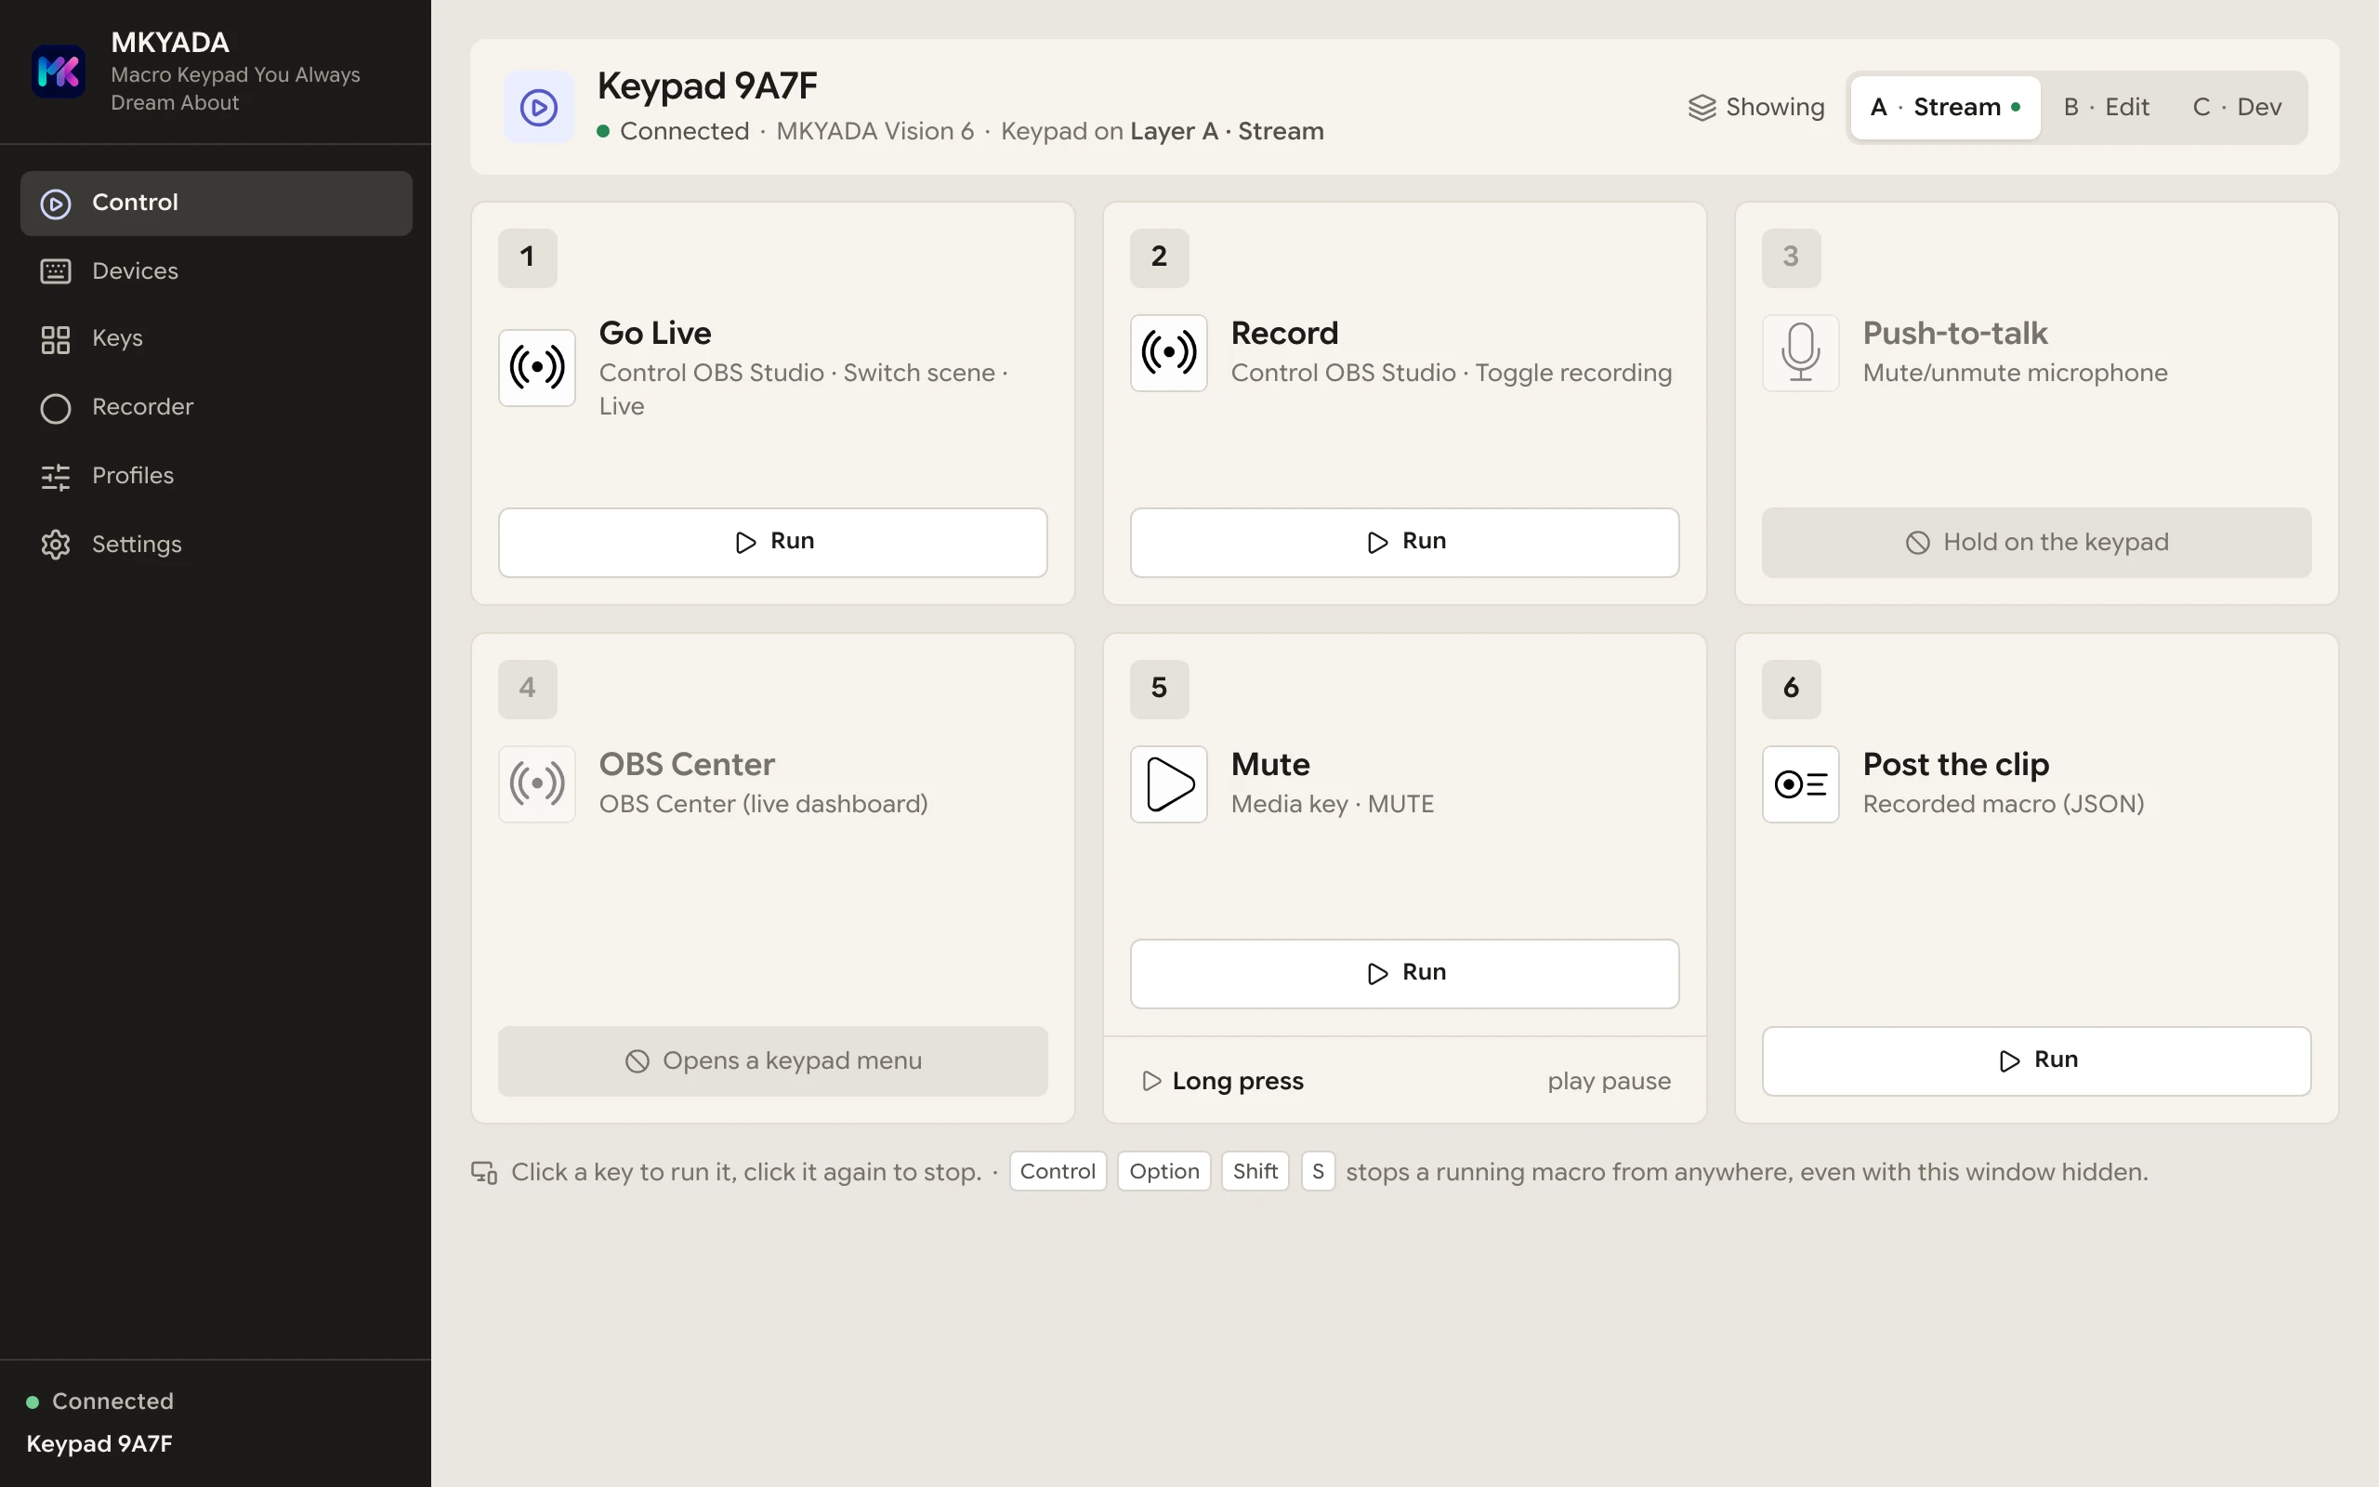Click the Keypad 9A7F play-circle icon
The height and width of the screenshot is (1487, 2379).
click(x=539, y=107)
